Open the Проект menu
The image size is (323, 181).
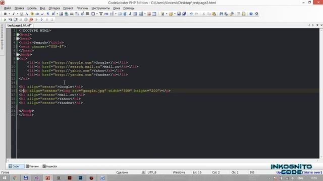[68, 8]
